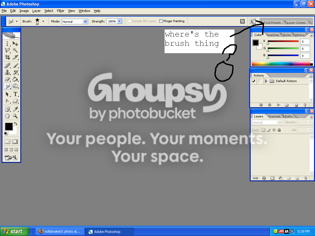Select the Crop tool
Viewport: 315px width, 236px height.
coord(7,57)
